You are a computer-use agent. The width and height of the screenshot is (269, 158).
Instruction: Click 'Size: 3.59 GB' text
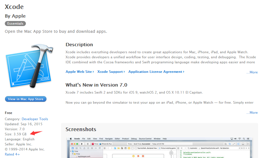coord(15,134)
